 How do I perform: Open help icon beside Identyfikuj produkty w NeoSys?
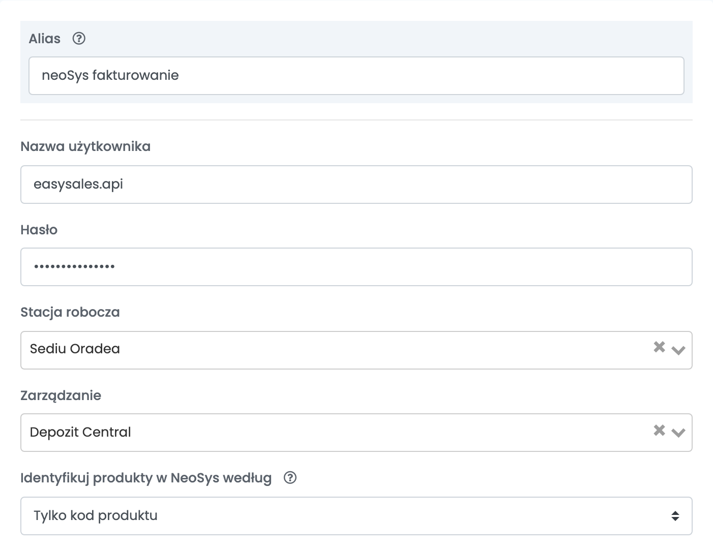tap(290, 478)
